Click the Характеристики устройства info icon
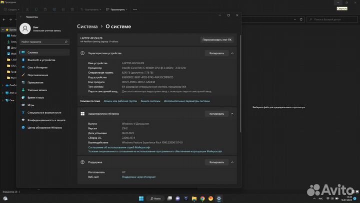The height and width of the screenshot is (203, 360). pos(82,53)
